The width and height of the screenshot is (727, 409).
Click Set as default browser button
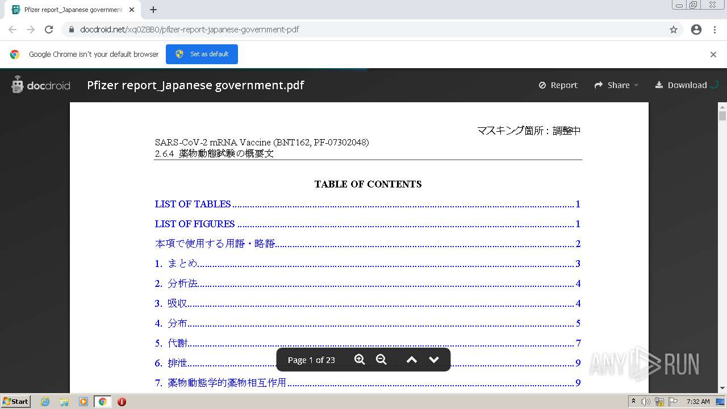[x=202, y=54]
